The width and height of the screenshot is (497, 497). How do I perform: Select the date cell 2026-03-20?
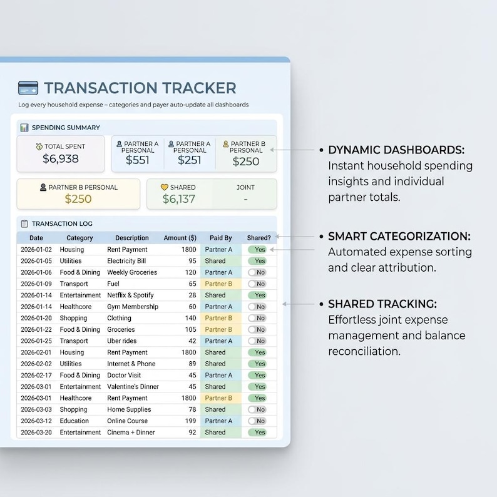tap(36, 433)
